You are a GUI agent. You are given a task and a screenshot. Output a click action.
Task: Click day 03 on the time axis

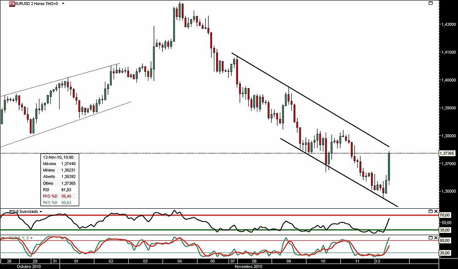(145, 261)
